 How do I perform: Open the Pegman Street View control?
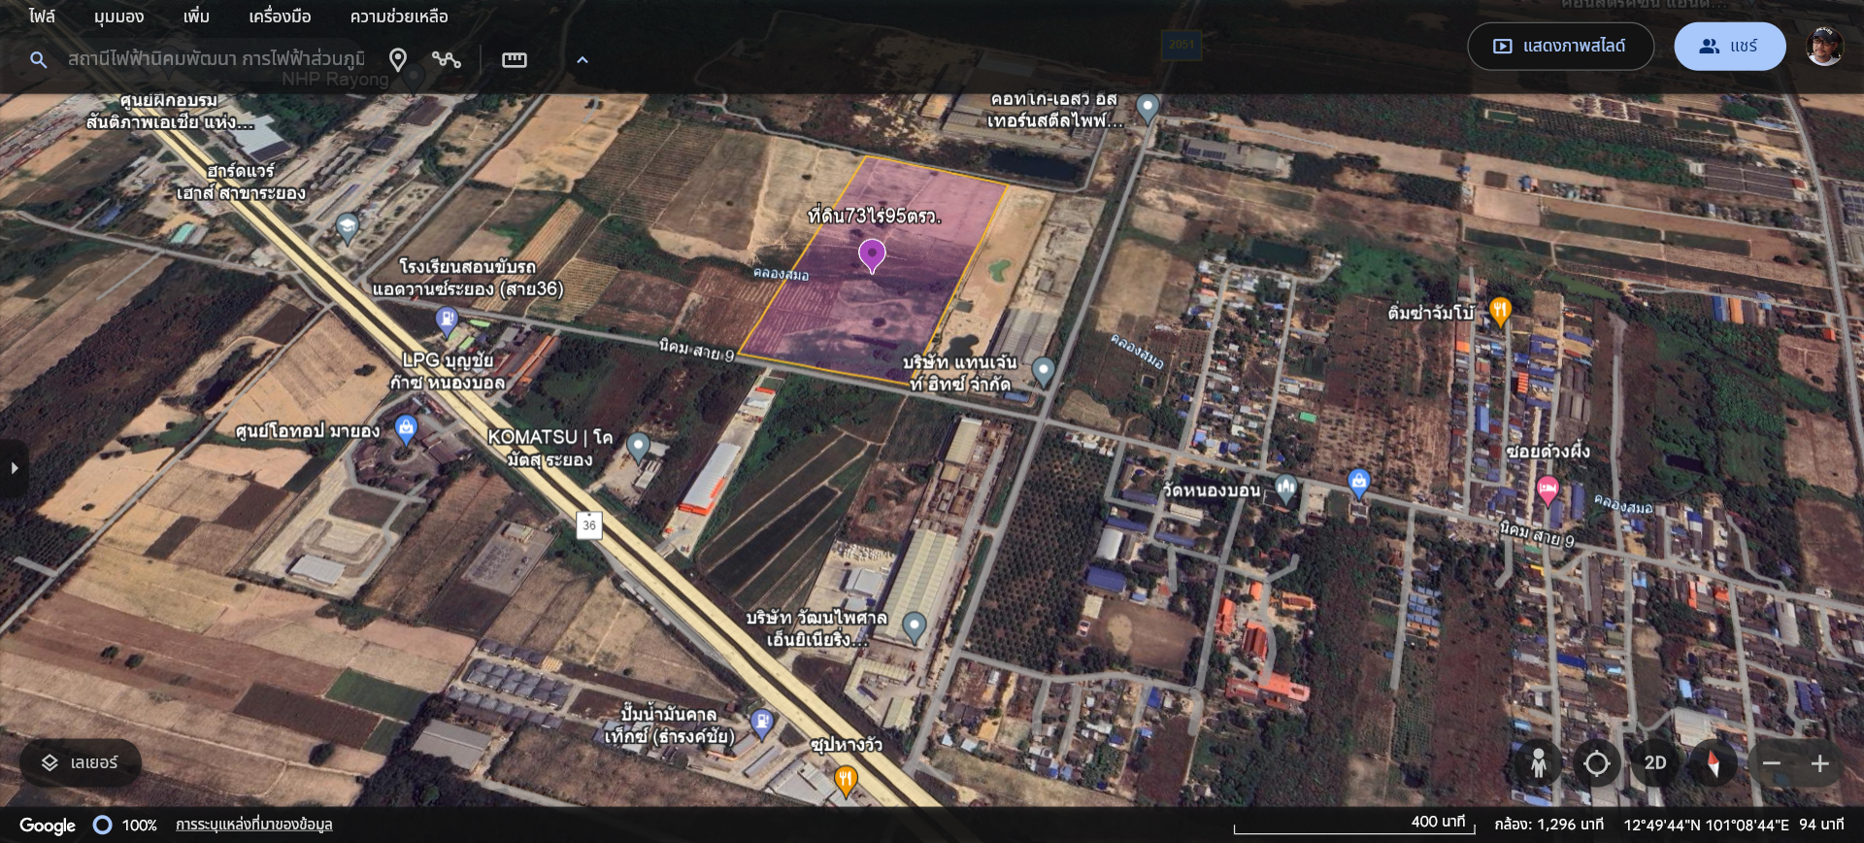pos(1539,763)
